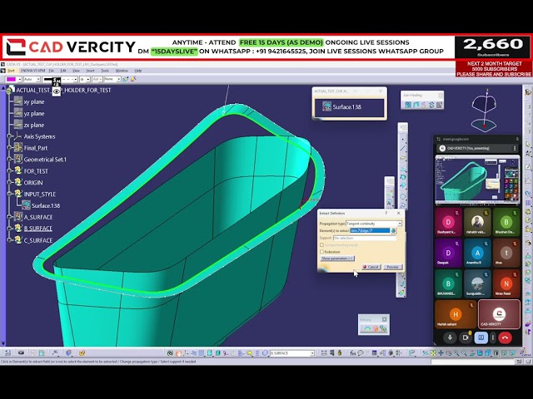
Task: Expand the A_SURFACE node
Action: [9, 217]
